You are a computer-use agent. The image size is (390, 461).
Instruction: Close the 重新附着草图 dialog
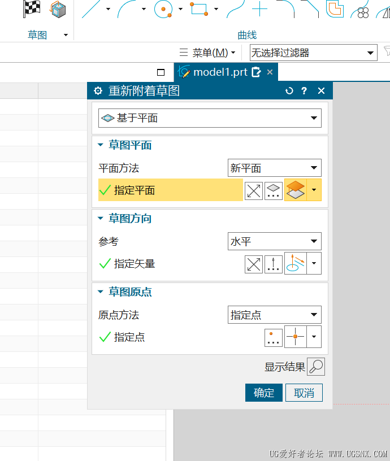[321, 91]
